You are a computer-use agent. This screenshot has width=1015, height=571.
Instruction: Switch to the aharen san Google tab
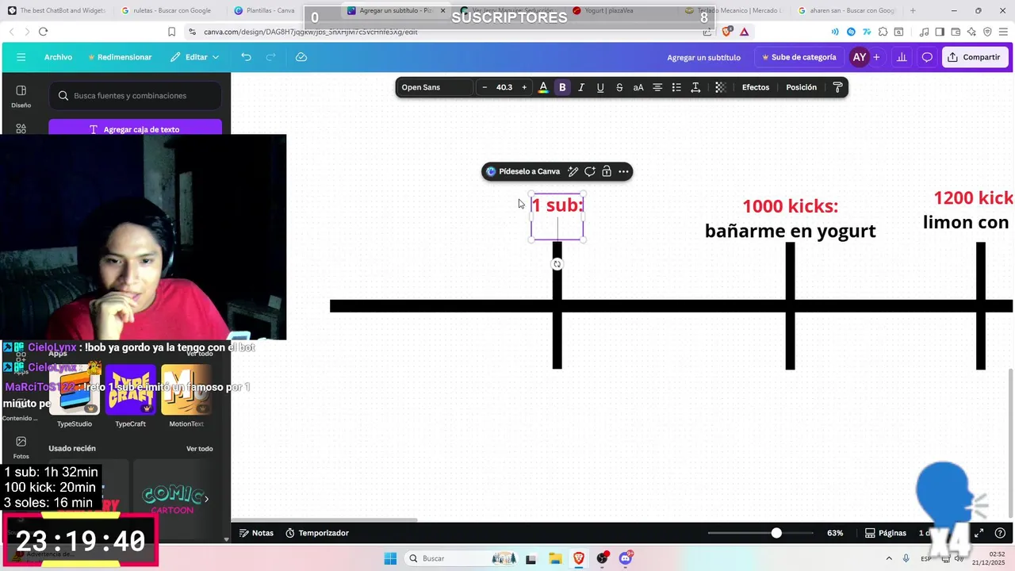click(846, 11)
